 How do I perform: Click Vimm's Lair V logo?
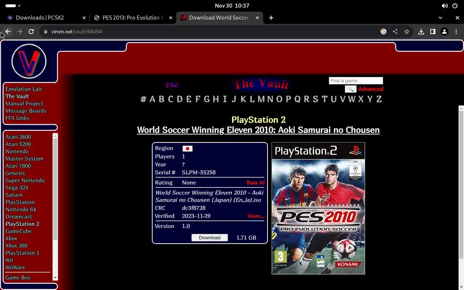[29, 61]
